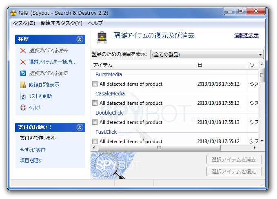Check the DoubleClick detected items checkbox
277x199 pixels.
95,122
